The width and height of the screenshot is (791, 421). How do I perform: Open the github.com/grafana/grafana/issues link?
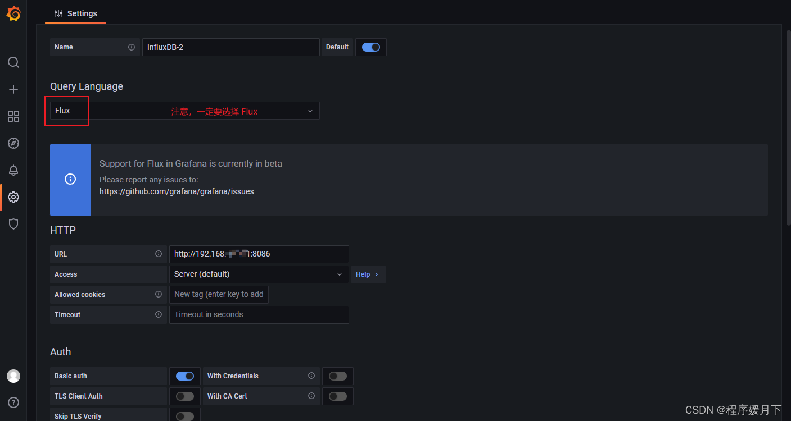coord(177,191)
